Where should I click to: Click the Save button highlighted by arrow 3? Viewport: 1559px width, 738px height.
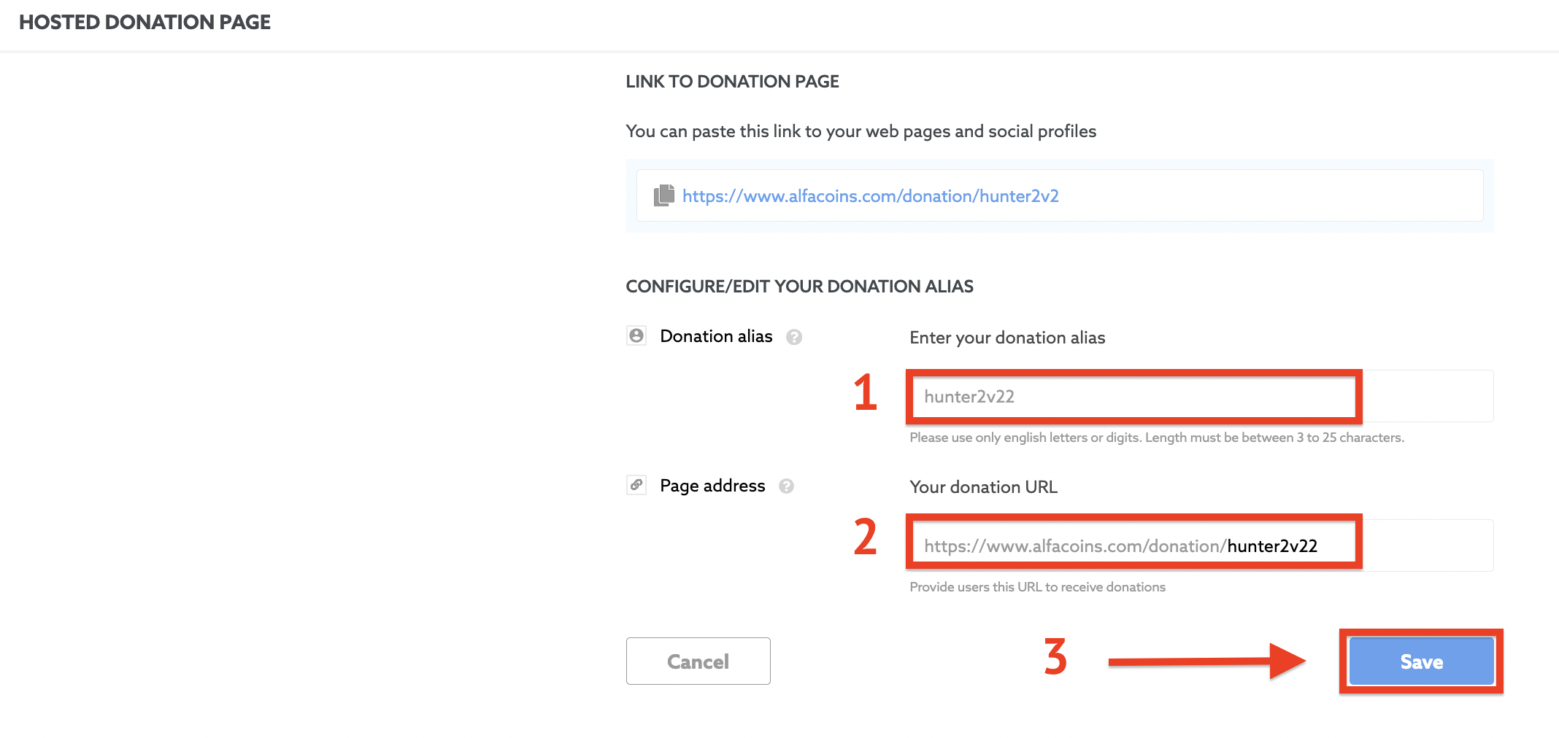pos(1420,661)
